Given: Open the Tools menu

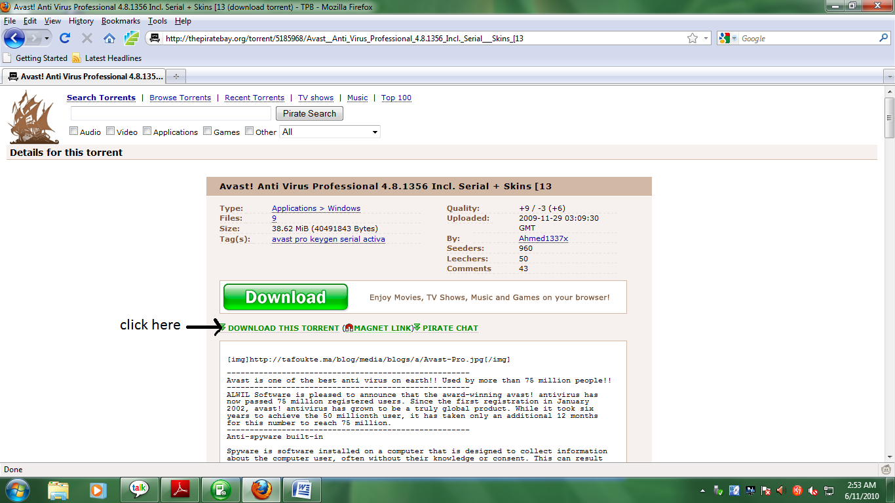Looking at the screenshot, I should pos(157,21).
